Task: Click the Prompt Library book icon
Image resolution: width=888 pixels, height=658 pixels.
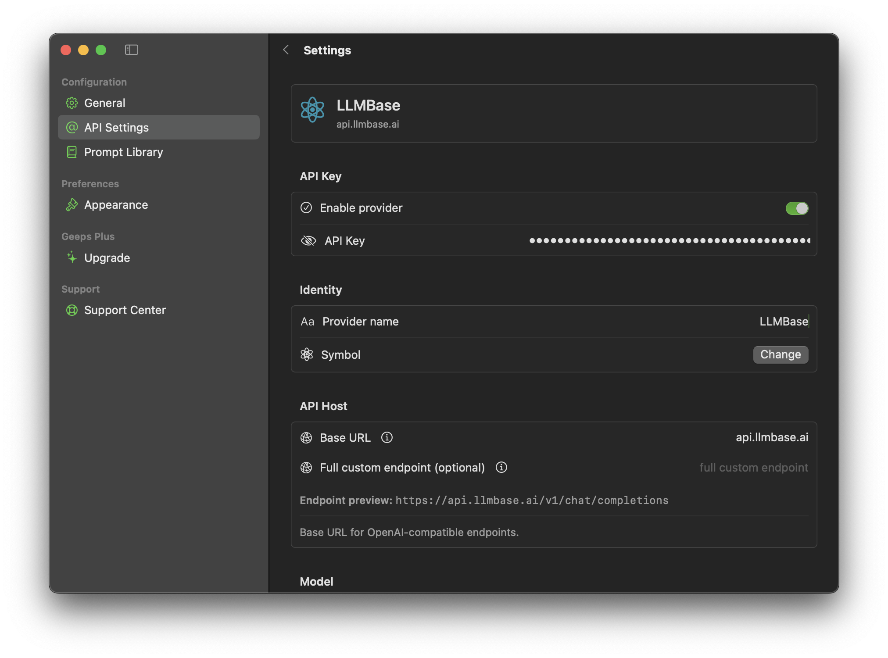Action: [x=72, y=152]
